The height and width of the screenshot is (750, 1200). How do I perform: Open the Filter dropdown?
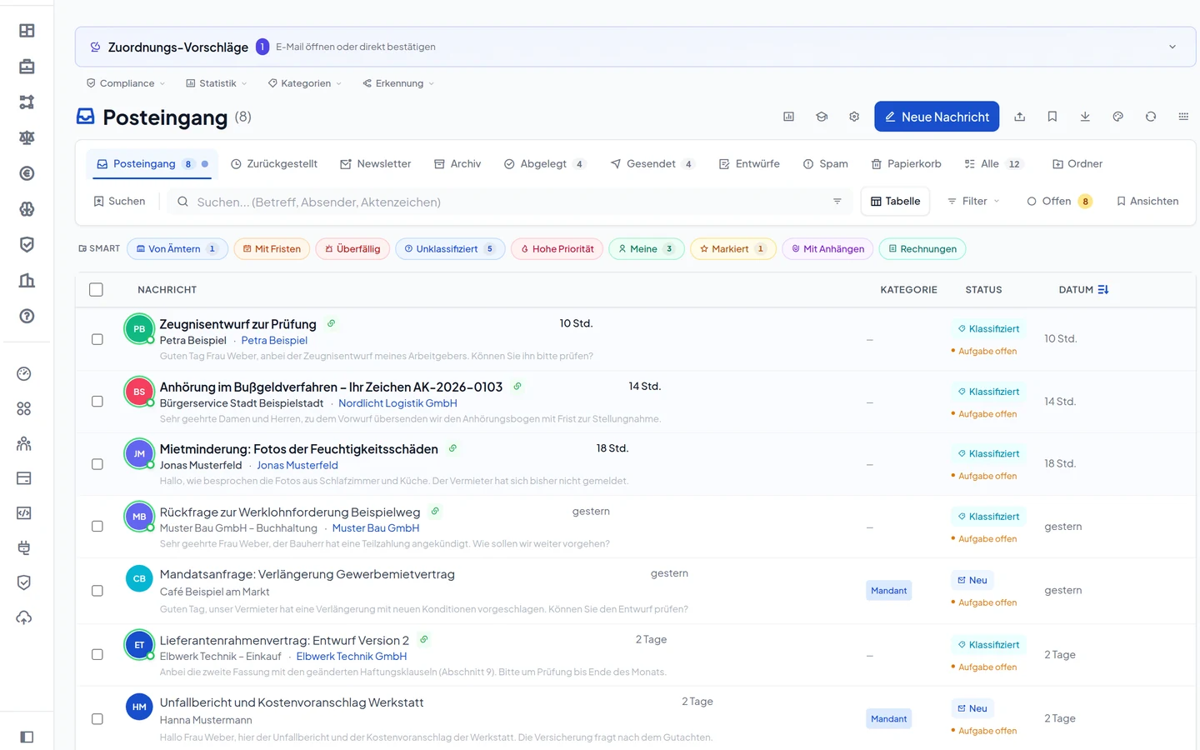[x=973, y=202]
